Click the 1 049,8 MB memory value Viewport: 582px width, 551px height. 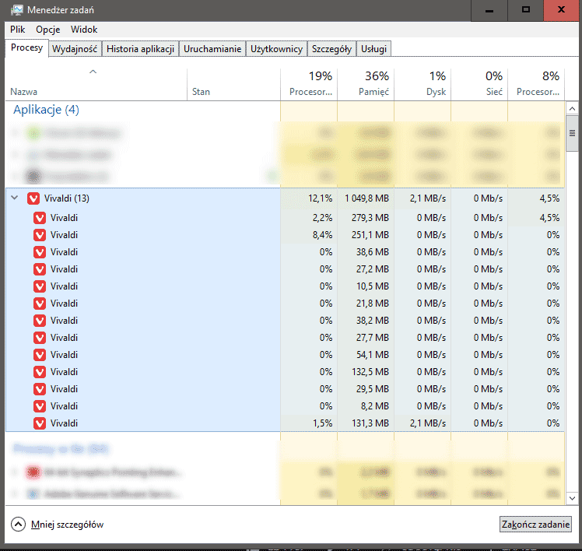click(366, 198)
